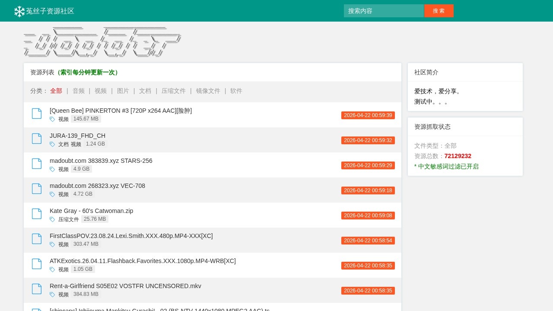Open the FirstClassPOV Lexi.Smith entry
The height and width of the screenshot is (311, 553).
[131, 236]
